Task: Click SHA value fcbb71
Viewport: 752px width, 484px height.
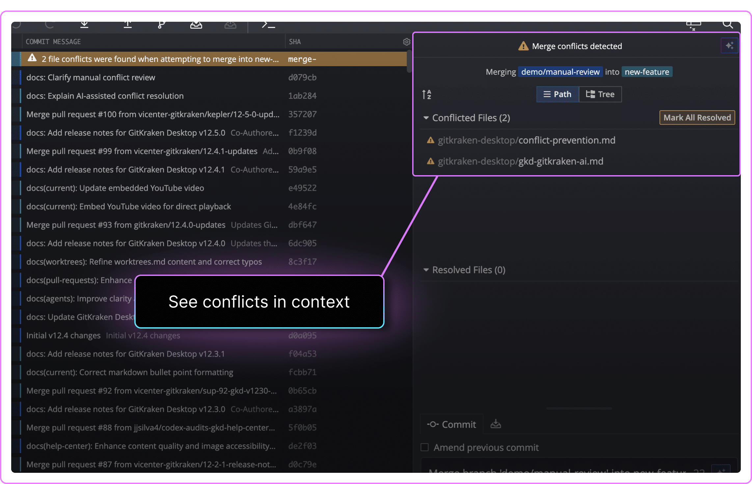Action: point(302,372)
